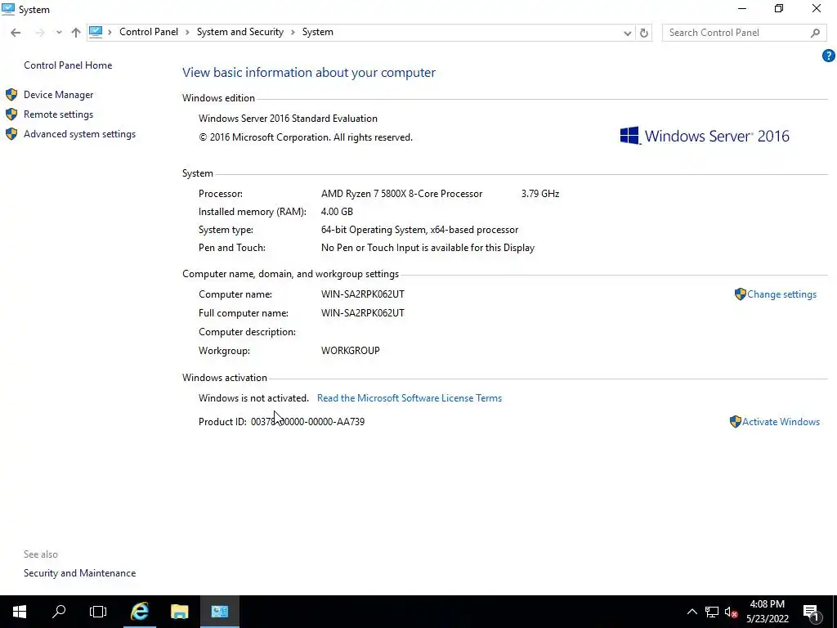Screen dimensions: 837x628
Task: Click Change settings link
Action: pos(781,294)
